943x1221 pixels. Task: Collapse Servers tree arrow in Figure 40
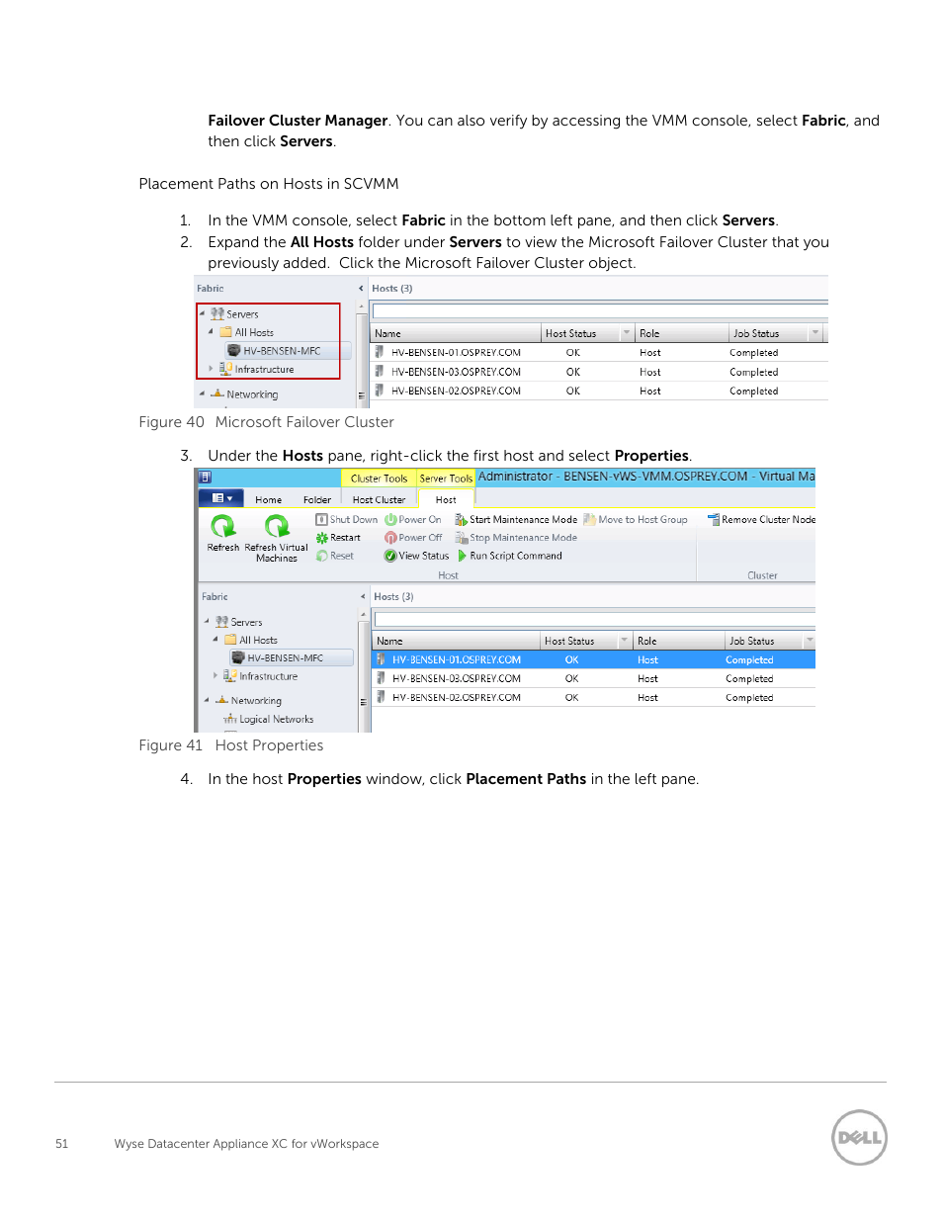tap(203, 313)
